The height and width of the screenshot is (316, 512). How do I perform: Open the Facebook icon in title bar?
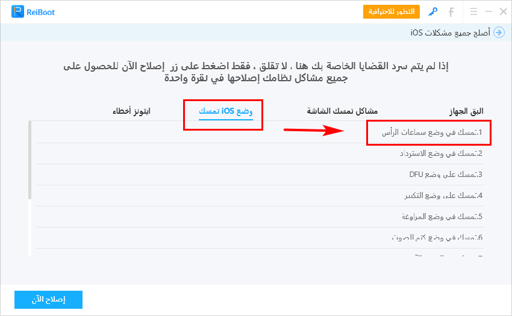click(451, 12)
